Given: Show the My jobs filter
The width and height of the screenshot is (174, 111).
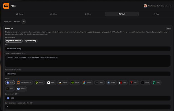Looking at the screenshot, I should (x=17, y=22).
